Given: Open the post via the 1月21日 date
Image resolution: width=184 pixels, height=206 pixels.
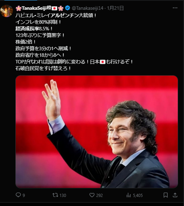Looking at the screenshot, I should (x=115, y=8).
